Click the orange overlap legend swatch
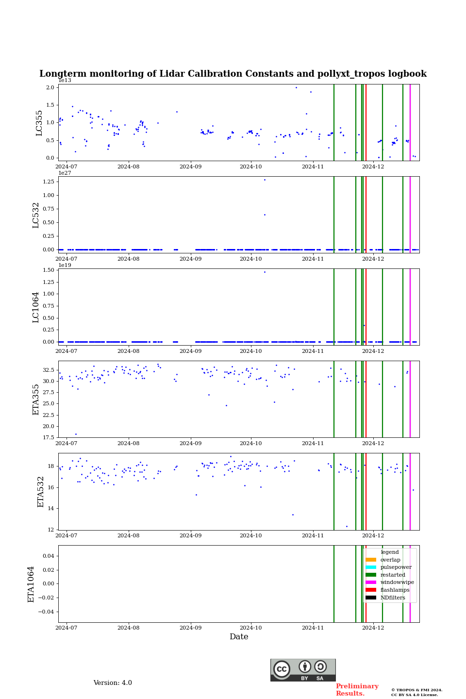The image size is (466, 699). point(371,560)
